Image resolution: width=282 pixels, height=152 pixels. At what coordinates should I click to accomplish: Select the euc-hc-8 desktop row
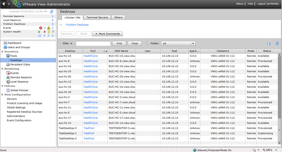pyautogui.click(x=168, y=61)
